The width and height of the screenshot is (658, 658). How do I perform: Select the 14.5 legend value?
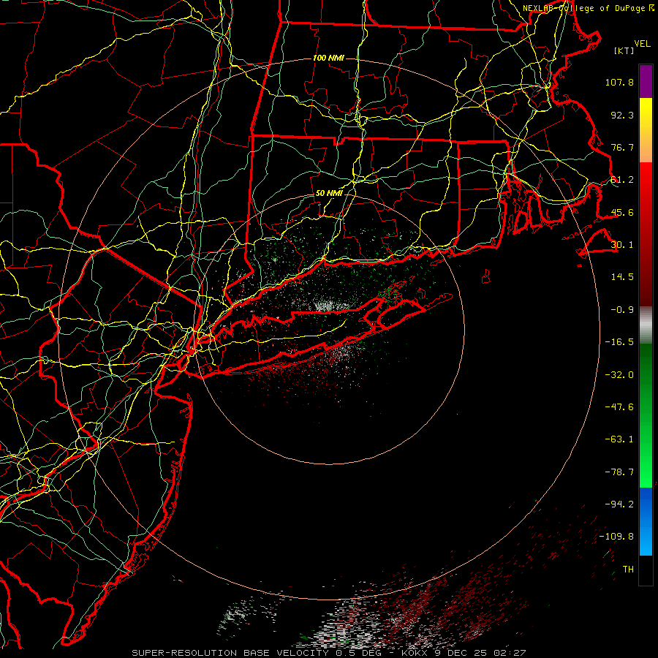(622, 277)
